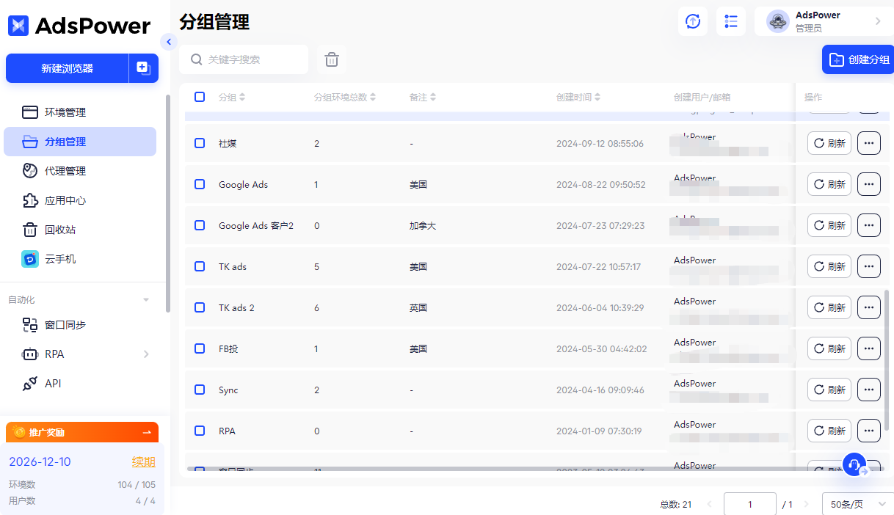Click the 续期 renewal link
The height and width of the screenshot is (515, 894).
click(143, 461)
